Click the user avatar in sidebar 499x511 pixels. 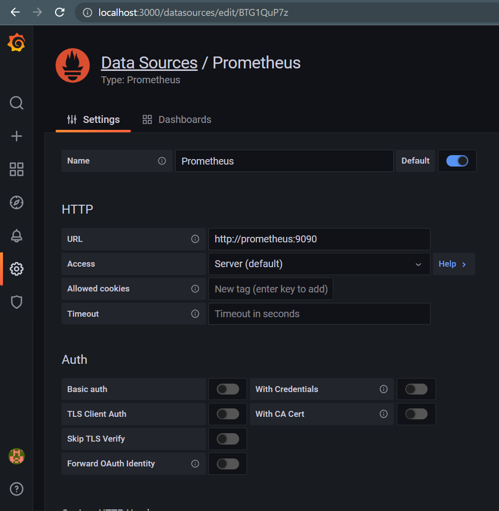16,456
